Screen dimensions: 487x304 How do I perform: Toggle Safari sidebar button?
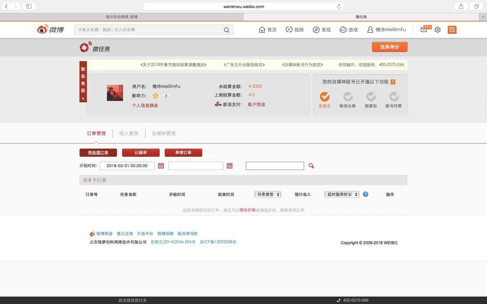point(29,6)
